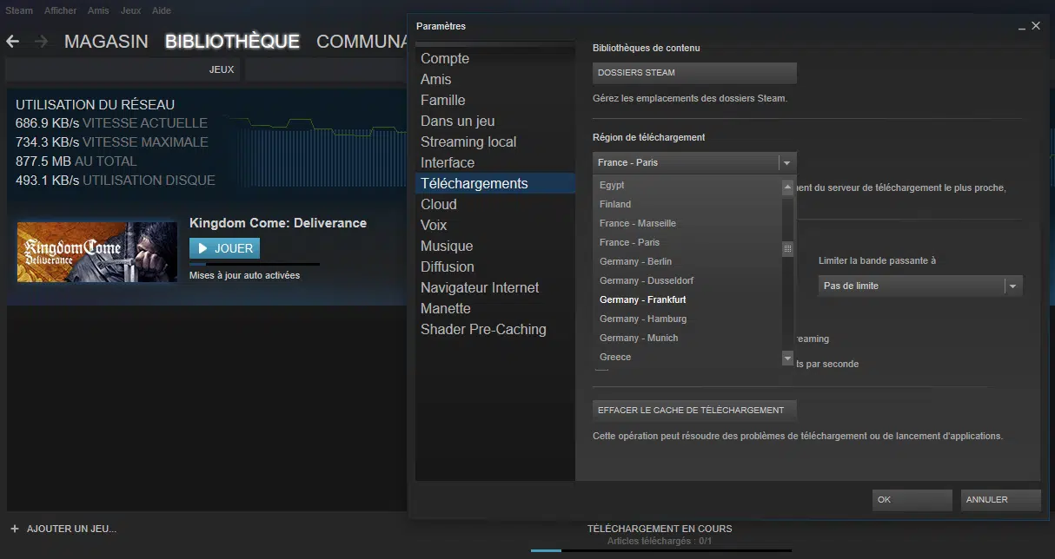Choose Finland as download region
The height and width of the screenshot is (559, 1055).
tap(687, 204)
